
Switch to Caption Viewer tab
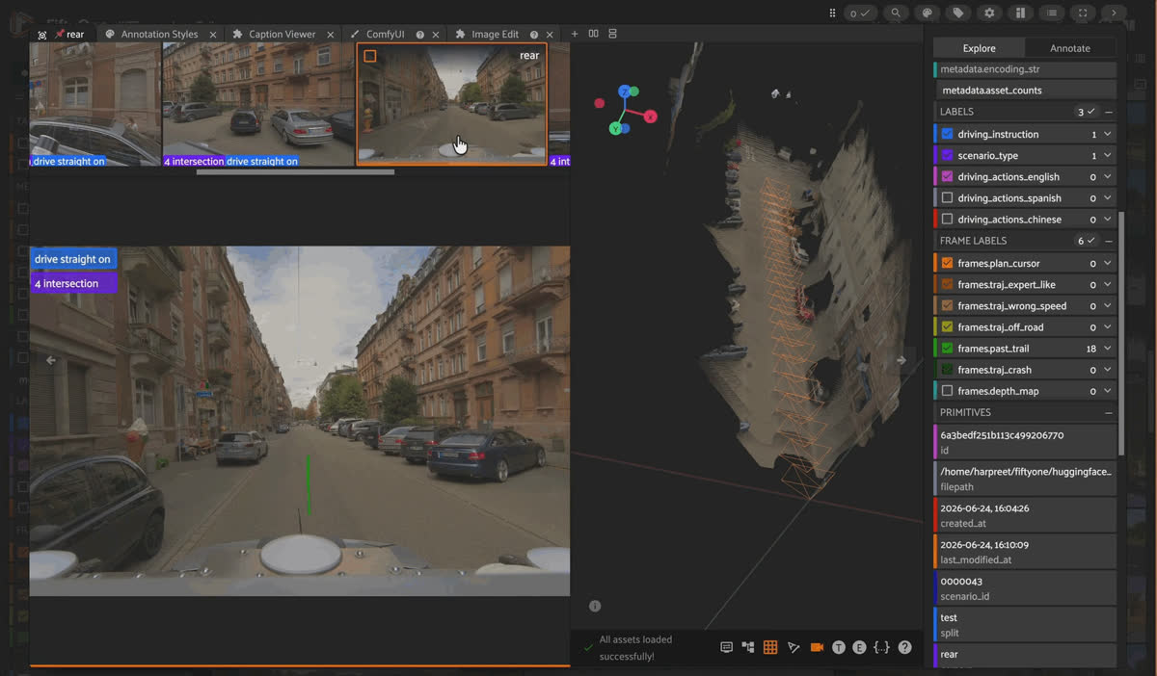282,35
